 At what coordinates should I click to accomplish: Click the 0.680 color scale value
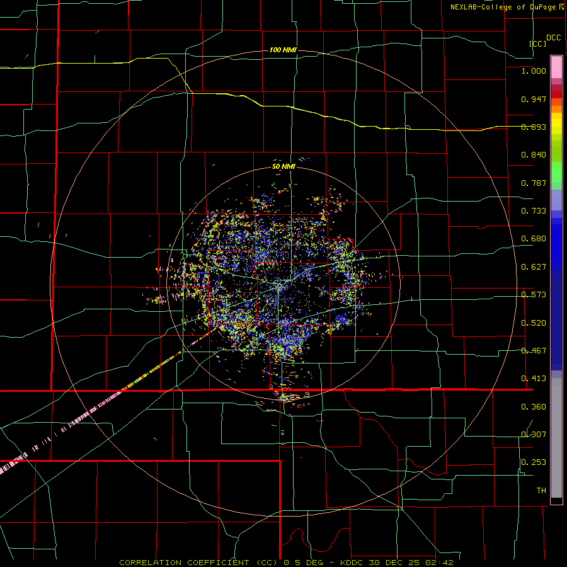534,239
